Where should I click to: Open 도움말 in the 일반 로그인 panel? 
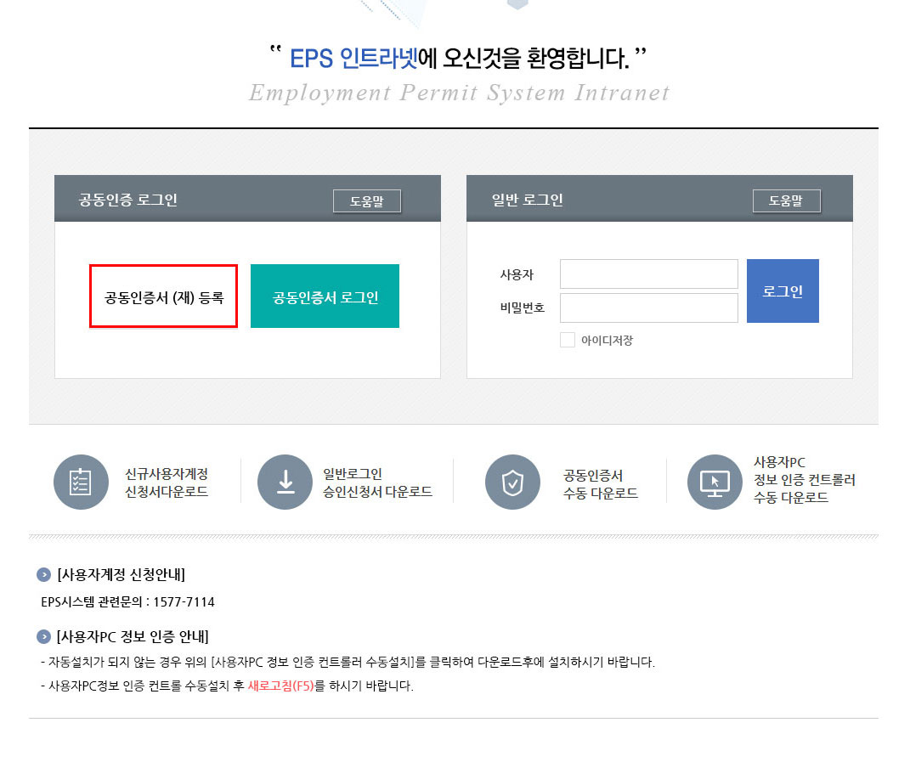(x=786, y=201)
